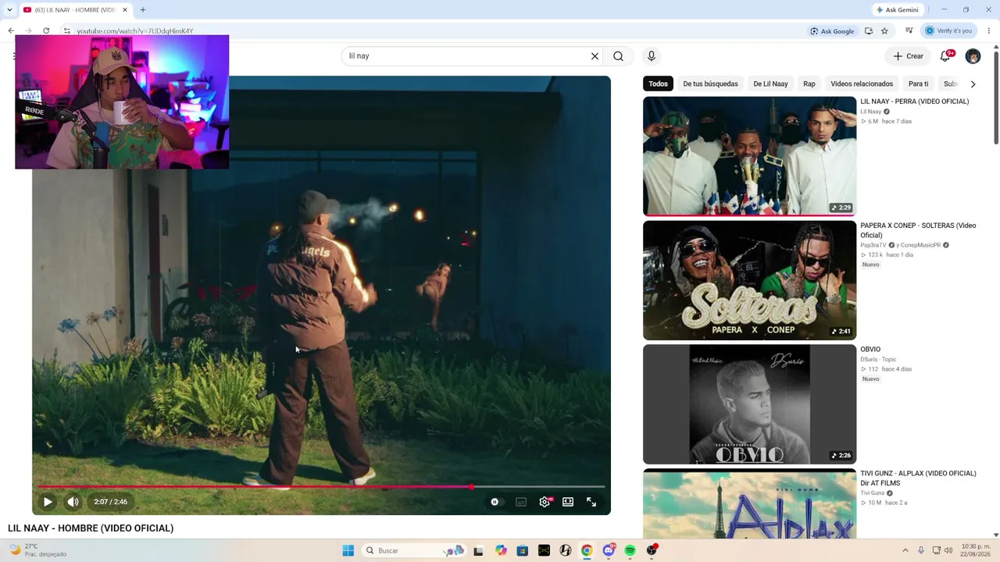The height and width of the screenshot is (562, 1000).
Task: Click the Ask Google button in address bar
Action: click(x=832, y=31)
